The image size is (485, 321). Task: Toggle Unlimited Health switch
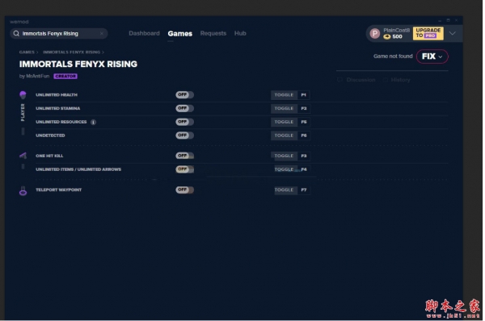pos(184,94)
